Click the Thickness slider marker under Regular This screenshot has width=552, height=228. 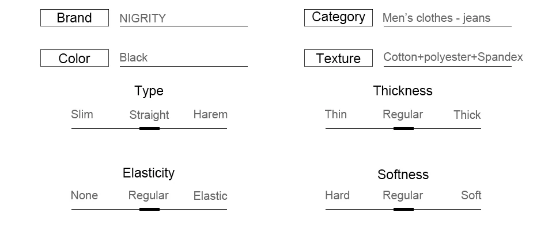(403, 129)
